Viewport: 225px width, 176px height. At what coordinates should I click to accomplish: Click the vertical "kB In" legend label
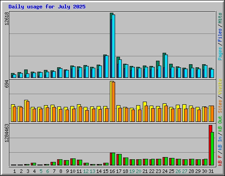tap(220, 144)
